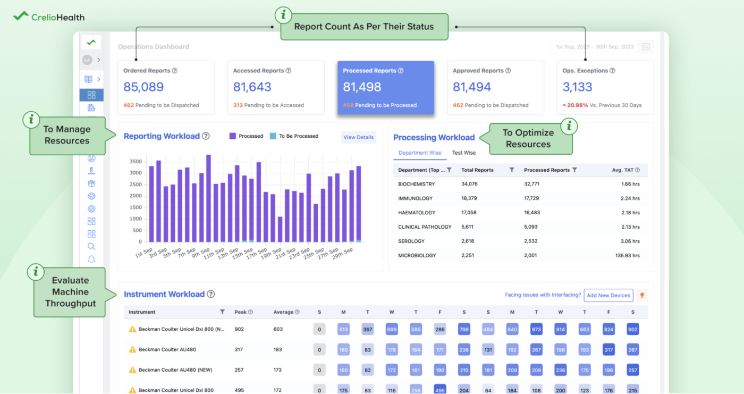744x394 pixels.
Task: Open Department column filter
Action: click(x=449, y=170)
